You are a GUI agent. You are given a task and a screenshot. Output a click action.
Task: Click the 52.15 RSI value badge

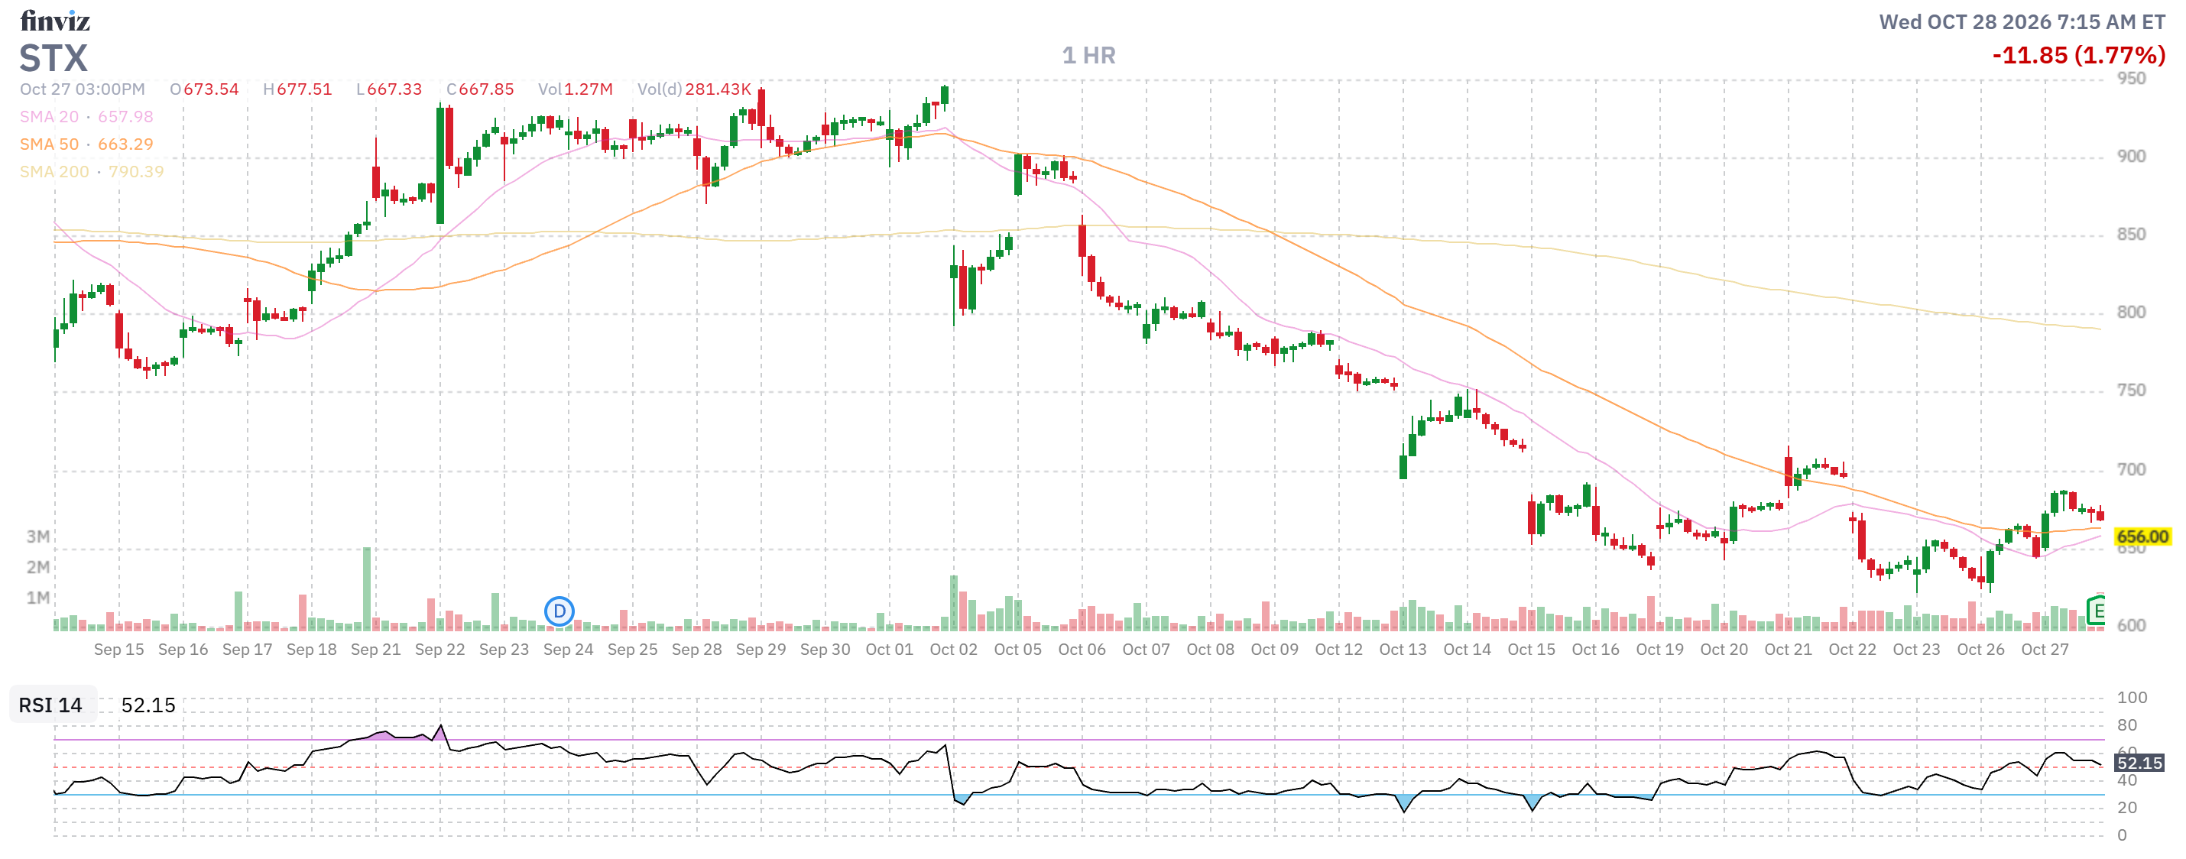[x=2139, y=762]
